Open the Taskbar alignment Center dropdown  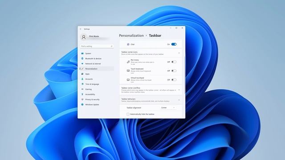click(x=168, y=108)
